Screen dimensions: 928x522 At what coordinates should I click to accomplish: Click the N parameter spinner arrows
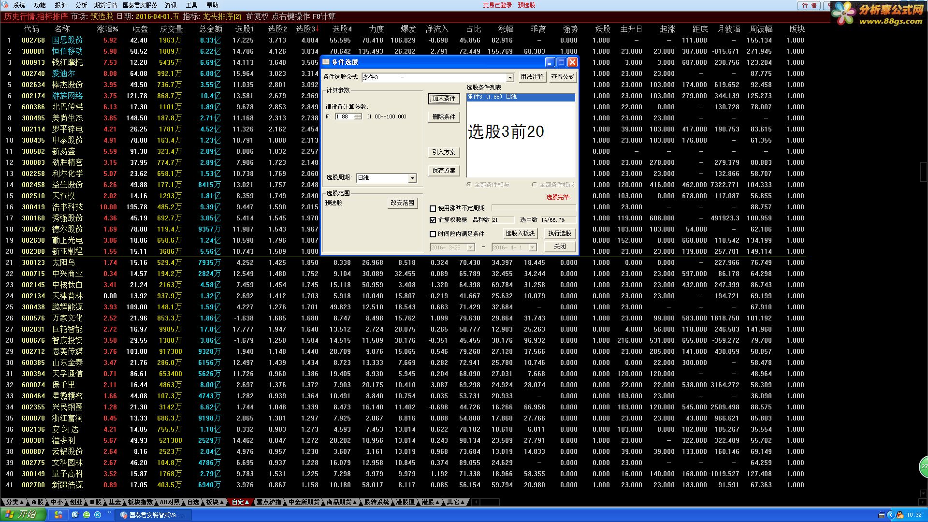(358, 116)
